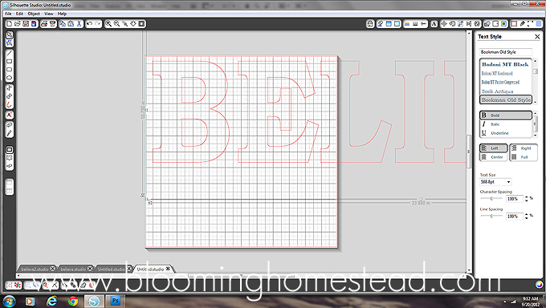Choose Bodoni MT Black font
Viewport: 546px width, 308px height.
(x=505, y=64)
